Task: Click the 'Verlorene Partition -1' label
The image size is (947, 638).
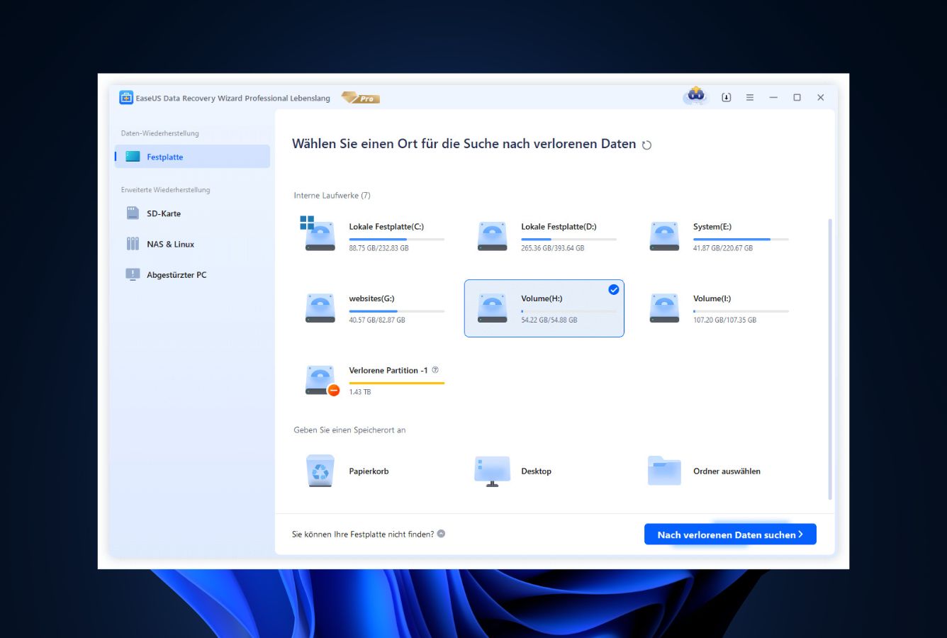Action: click(x=388, y=371)
